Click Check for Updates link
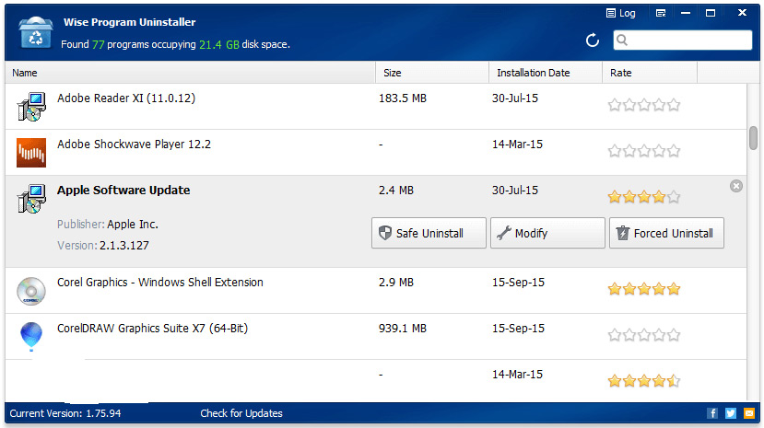The image size is (764, 428). click(241, 413)
